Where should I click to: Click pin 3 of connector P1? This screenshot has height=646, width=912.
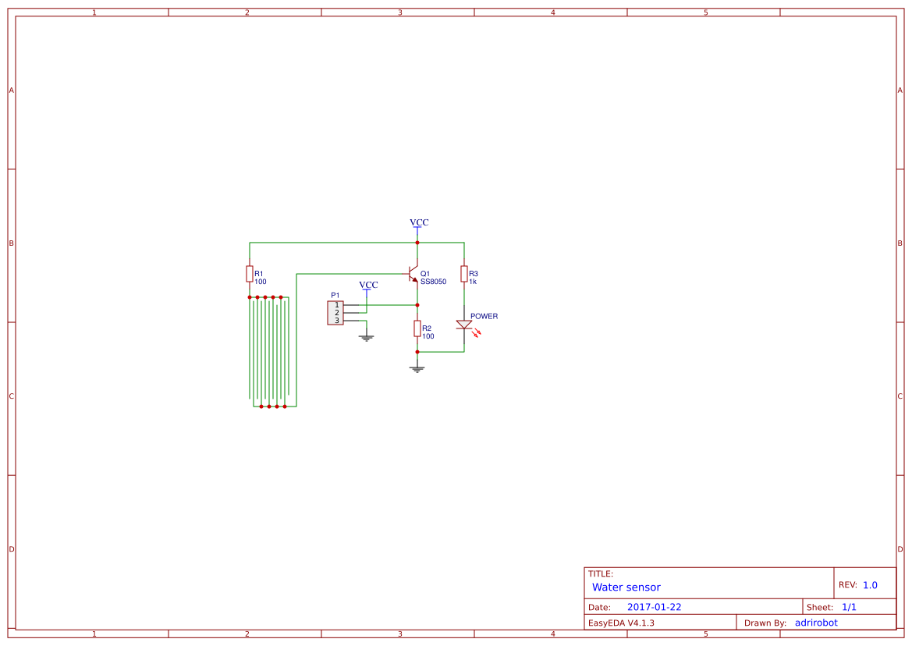tap(337, 320)
